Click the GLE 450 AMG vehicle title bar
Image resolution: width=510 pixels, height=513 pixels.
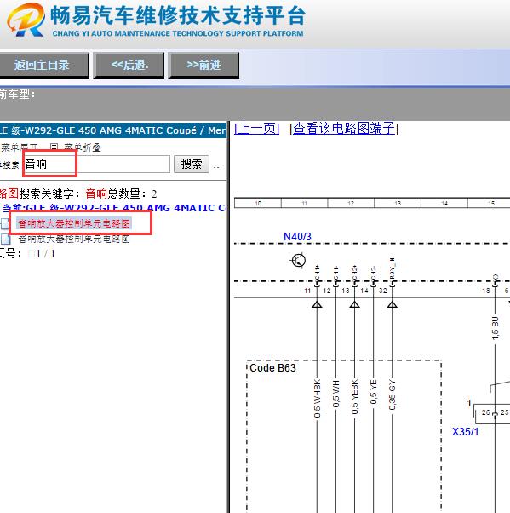click(x=113, y=130)
